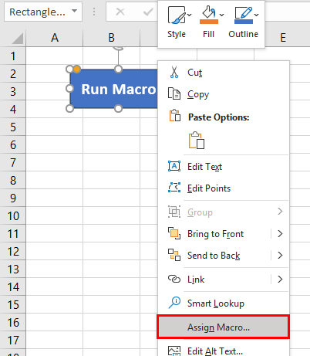
Task: Expand the Outline color dropdown arrow
Action: coord(256,15)
